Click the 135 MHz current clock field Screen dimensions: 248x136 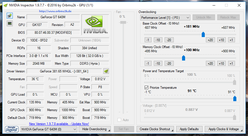tap(35, 102)
